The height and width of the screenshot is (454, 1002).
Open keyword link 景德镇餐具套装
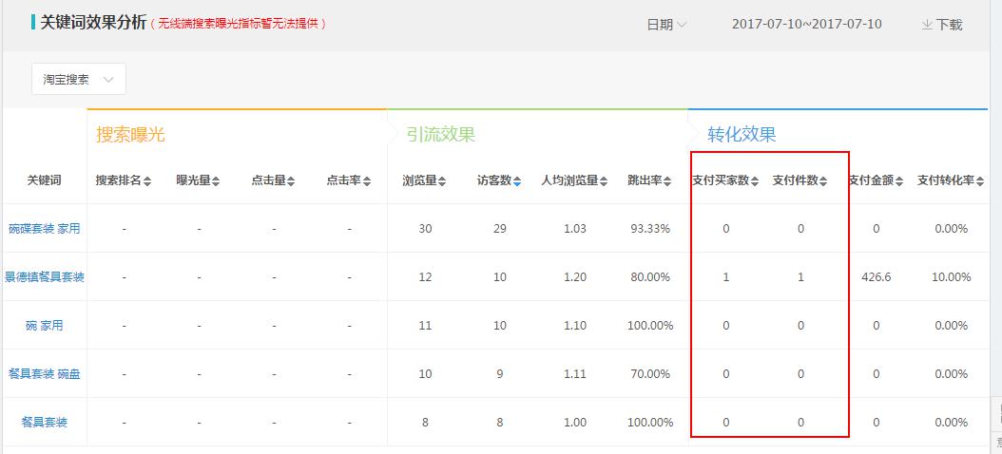pos(45,277)
